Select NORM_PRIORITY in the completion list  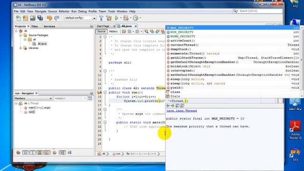pyautogui.click(x=233, y=37)
